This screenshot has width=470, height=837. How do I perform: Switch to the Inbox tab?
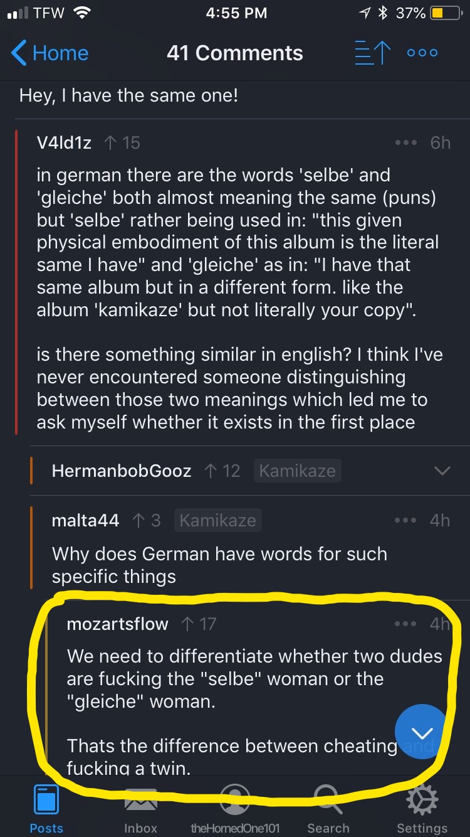(140, 808)
